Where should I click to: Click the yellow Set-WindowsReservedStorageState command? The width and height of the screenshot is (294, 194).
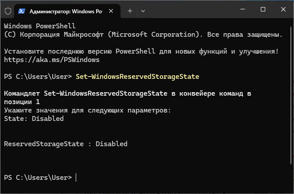coord(137,77)
